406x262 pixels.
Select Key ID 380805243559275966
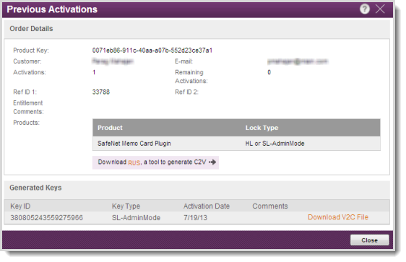pyautogui.click(x=47, y=218)
